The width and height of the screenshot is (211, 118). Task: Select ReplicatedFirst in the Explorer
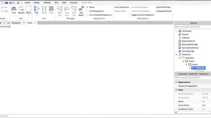click(187, 41)
